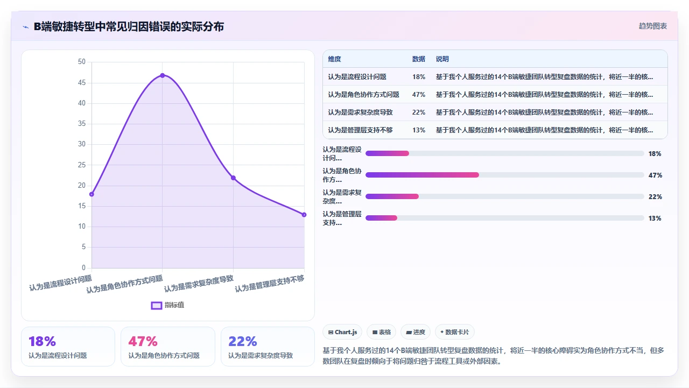
Task: Click the 趋势图表 label in header
Action: pyautogui.click(x=653, y=26)
